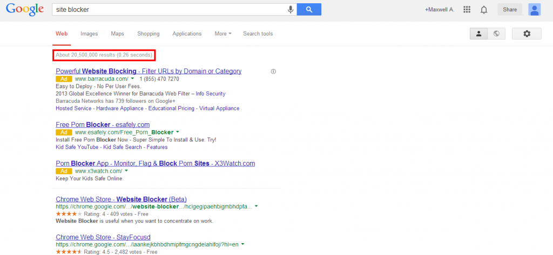Click the yellow Ad badge for barracuda.com

[64, 79]
